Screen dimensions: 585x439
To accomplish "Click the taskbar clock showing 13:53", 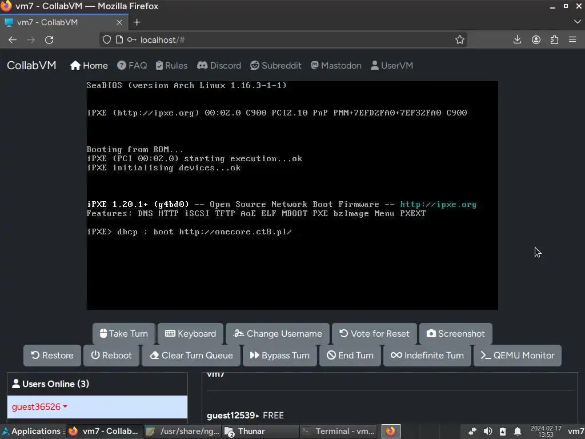I will (x=546, y=432).
